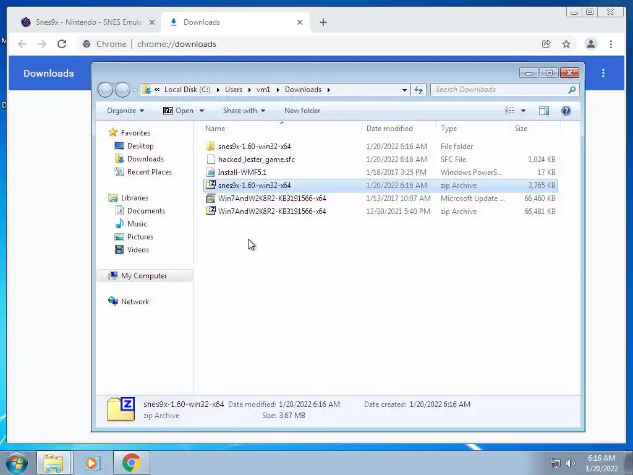Sort files by the Name column header

point(282,129)
